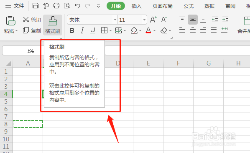
Task: Select column E header
Action: point(148,63)
